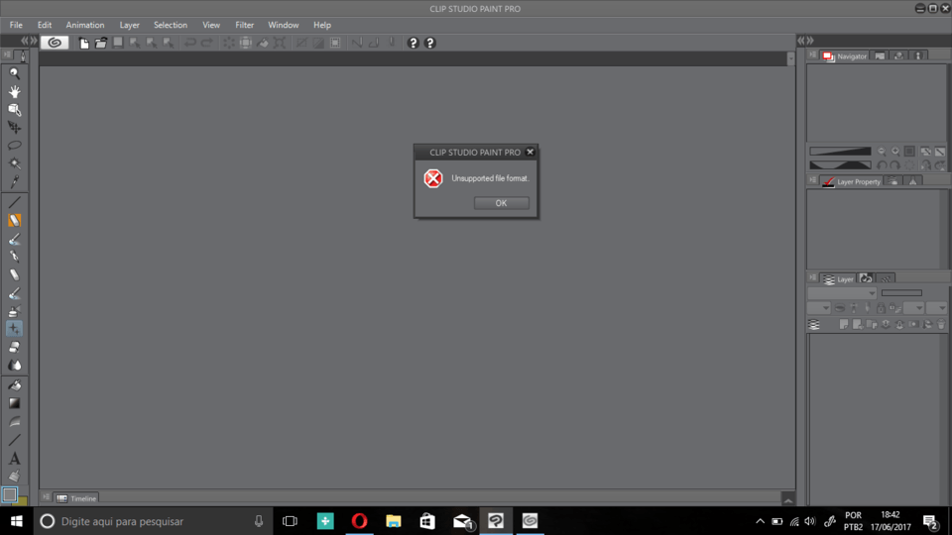The image size is (952, 535).
Task: Expand the layer blending mode dropdown
Action: tap(842, 293)
